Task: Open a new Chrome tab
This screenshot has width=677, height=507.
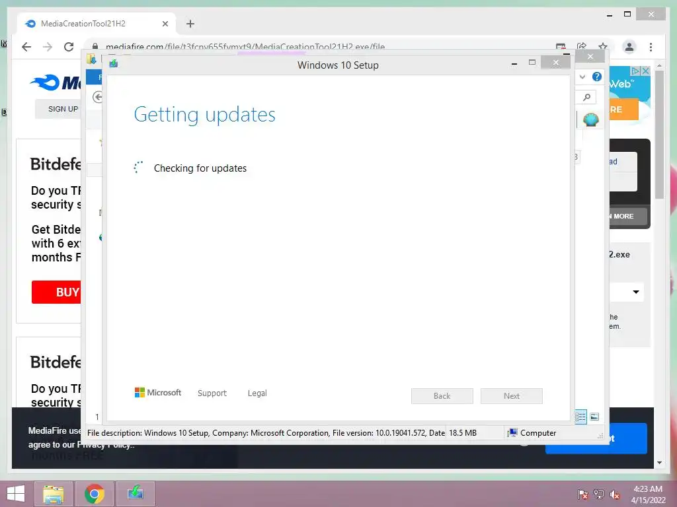Action: [190, 24]
